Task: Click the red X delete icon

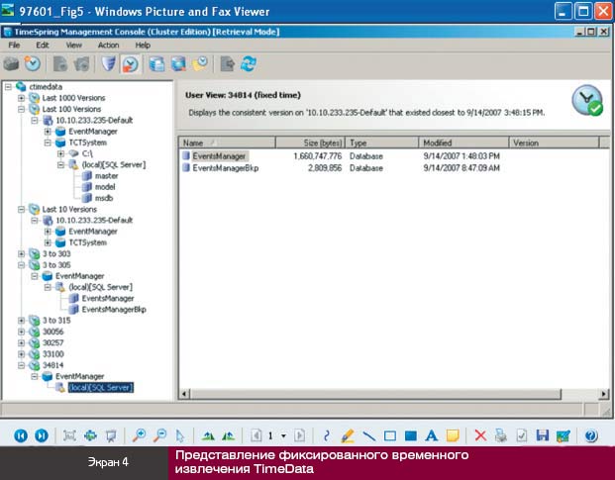Action: tap(480, 435)
